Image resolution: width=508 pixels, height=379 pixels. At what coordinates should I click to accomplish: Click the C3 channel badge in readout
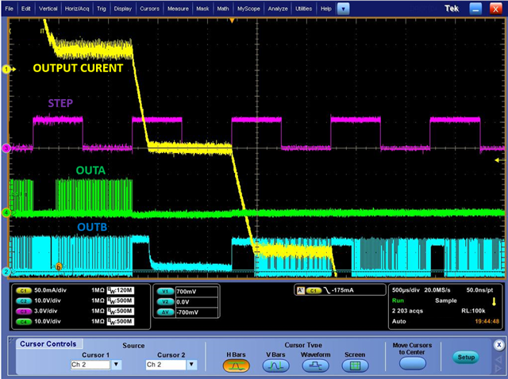click(23, 312)
